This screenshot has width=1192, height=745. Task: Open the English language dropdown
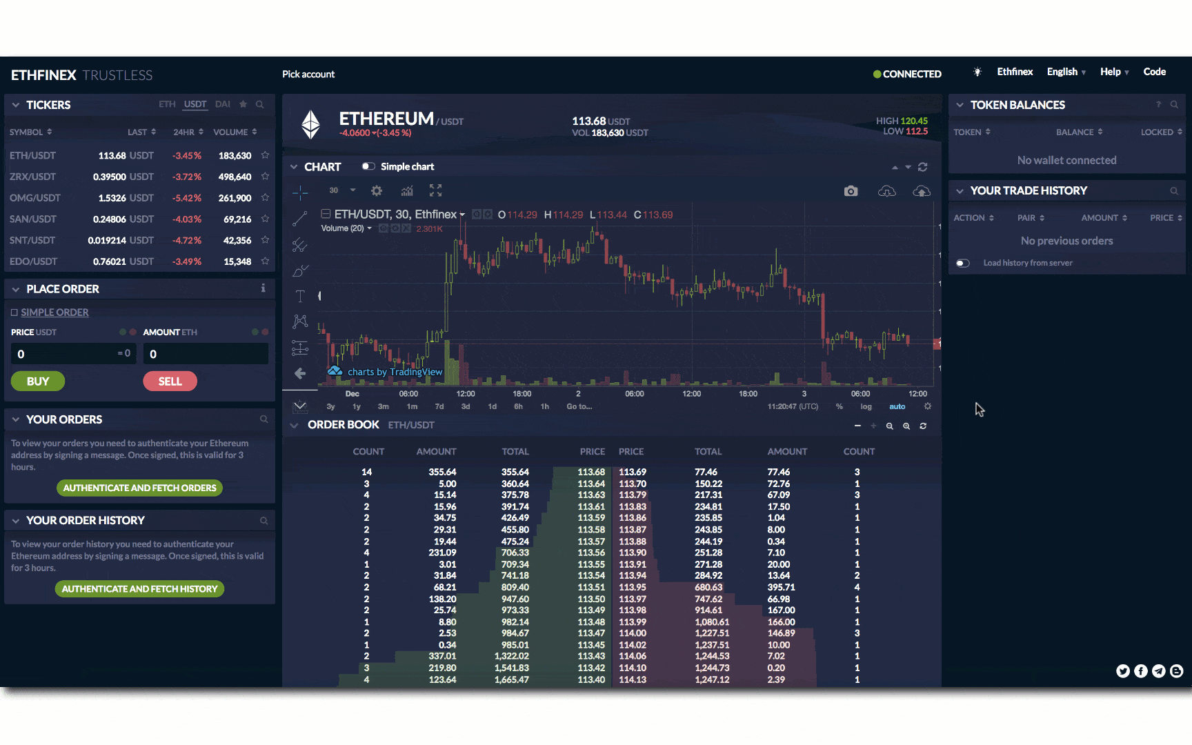coord(1066,72)
